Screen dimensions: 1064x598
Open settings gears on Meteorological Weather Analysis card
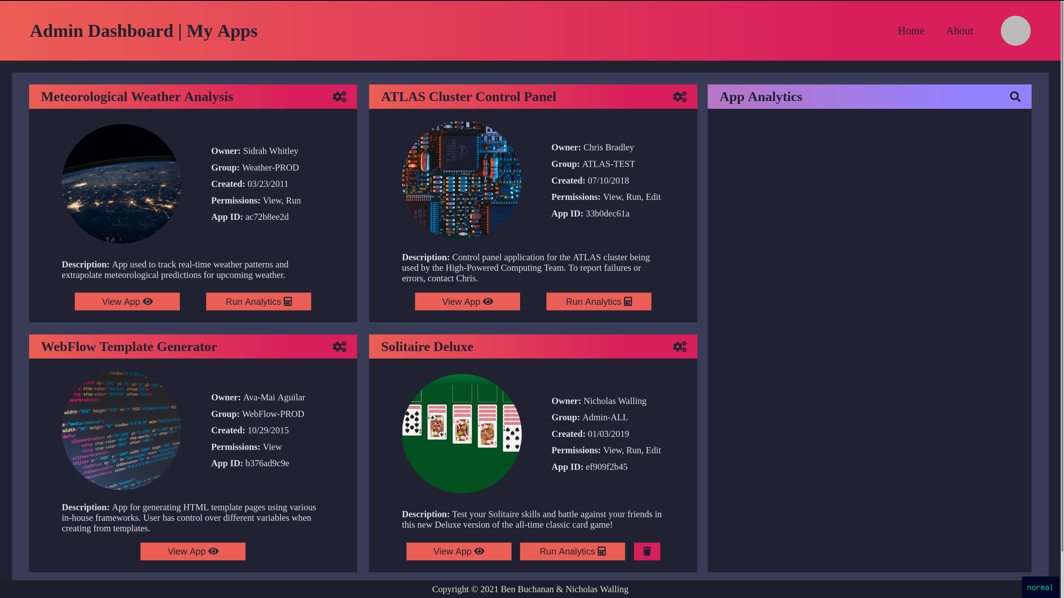(x=339, y=97)
